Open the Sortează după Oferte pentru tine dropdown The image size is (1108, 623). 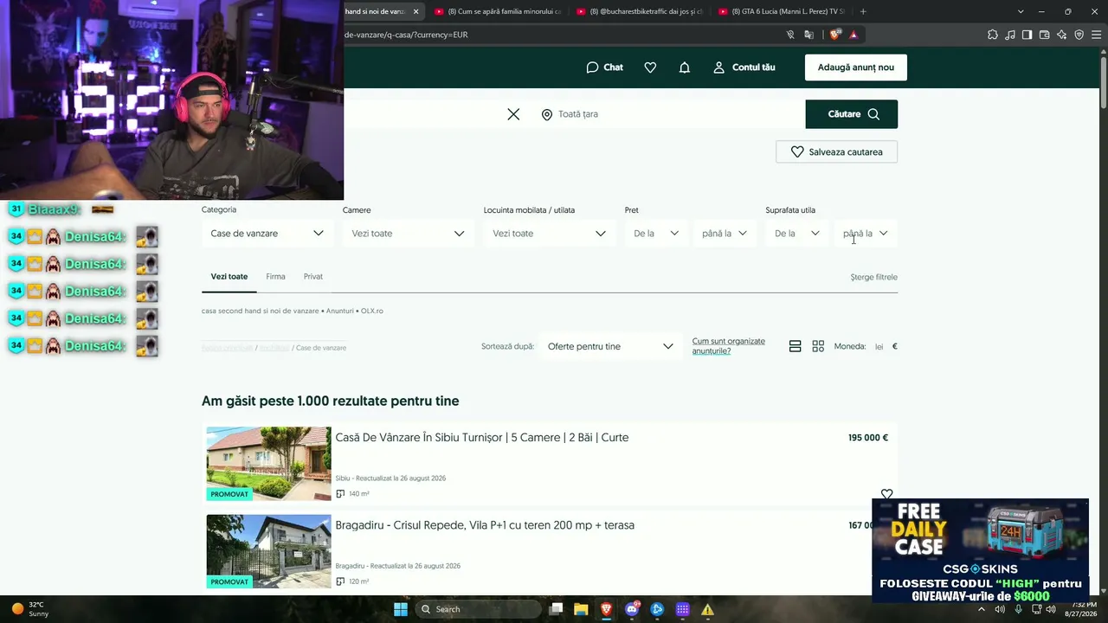(609, 346)
